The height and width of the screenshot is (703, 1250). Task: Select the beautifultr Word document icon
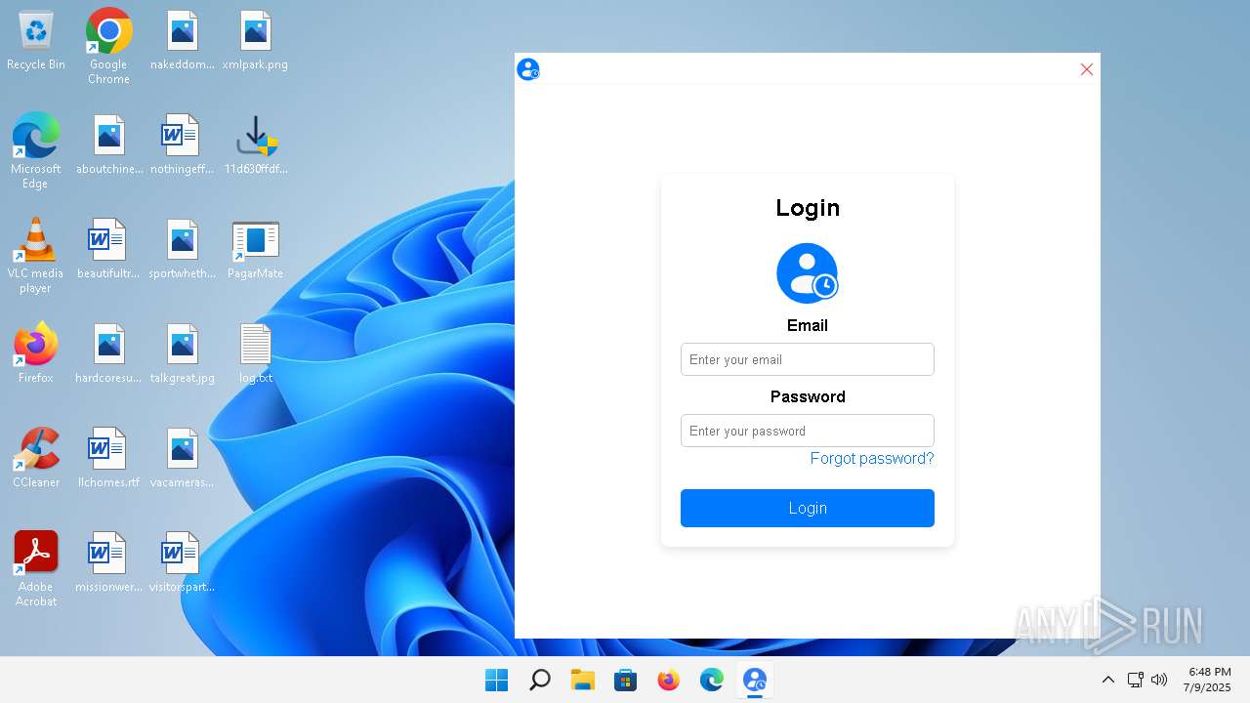108,250
